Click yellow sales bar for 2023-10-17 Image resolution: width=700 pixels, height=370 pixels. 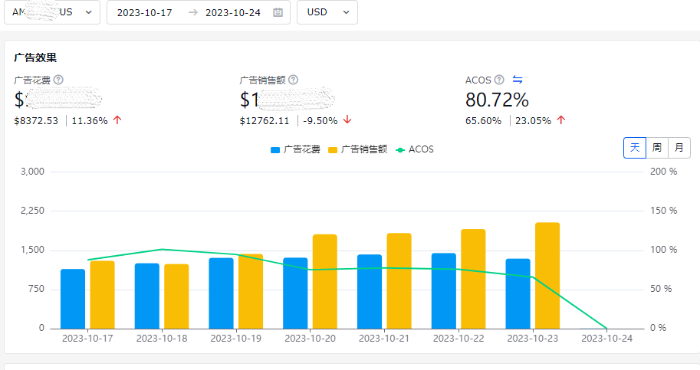[x=102, y=295]
